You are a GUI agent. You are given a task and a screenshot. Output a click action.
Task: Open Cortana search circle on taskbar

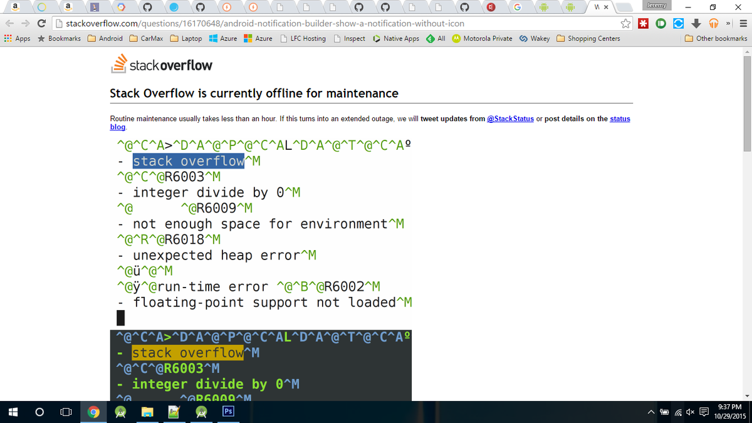39,412
